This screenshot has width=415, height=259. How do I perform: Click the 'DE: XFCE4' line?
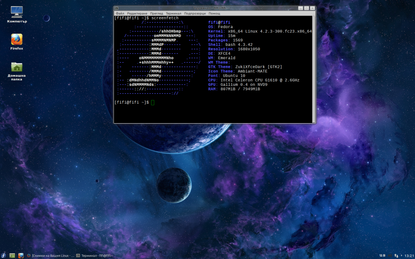coord(220,53)
